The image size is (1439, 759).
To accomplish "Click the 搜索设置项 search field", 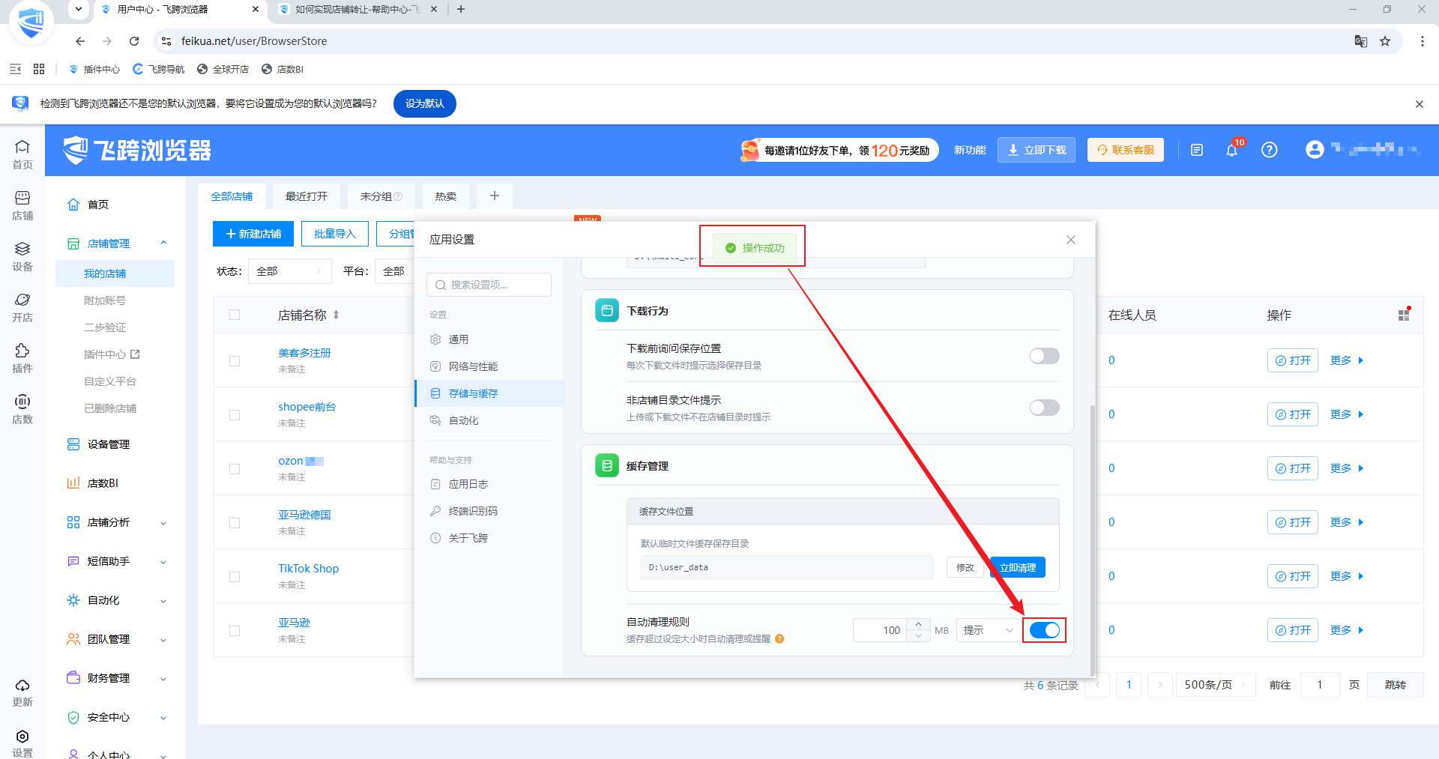I will coord(489,285).
